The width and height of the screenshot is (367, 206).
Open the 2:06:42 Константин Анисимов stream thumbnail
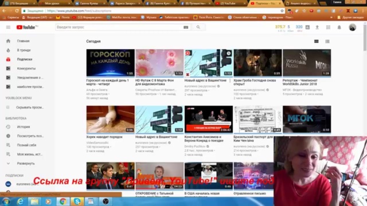click(209, 120)
